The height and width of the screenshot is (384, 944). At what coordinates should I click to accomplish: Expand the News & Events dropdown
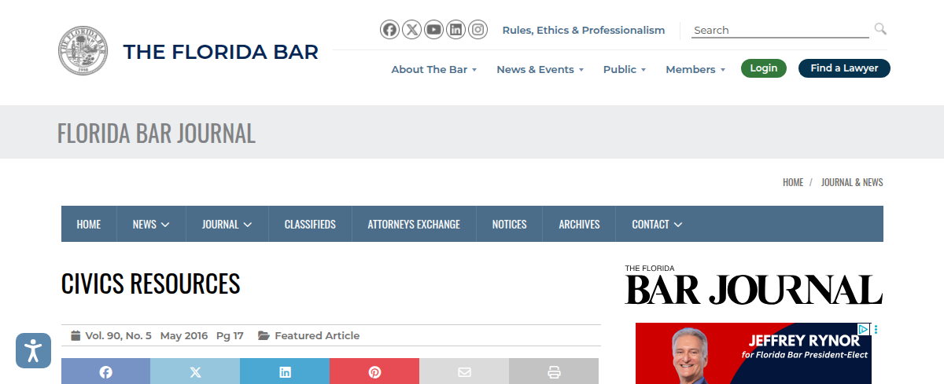tap(540, 69)
